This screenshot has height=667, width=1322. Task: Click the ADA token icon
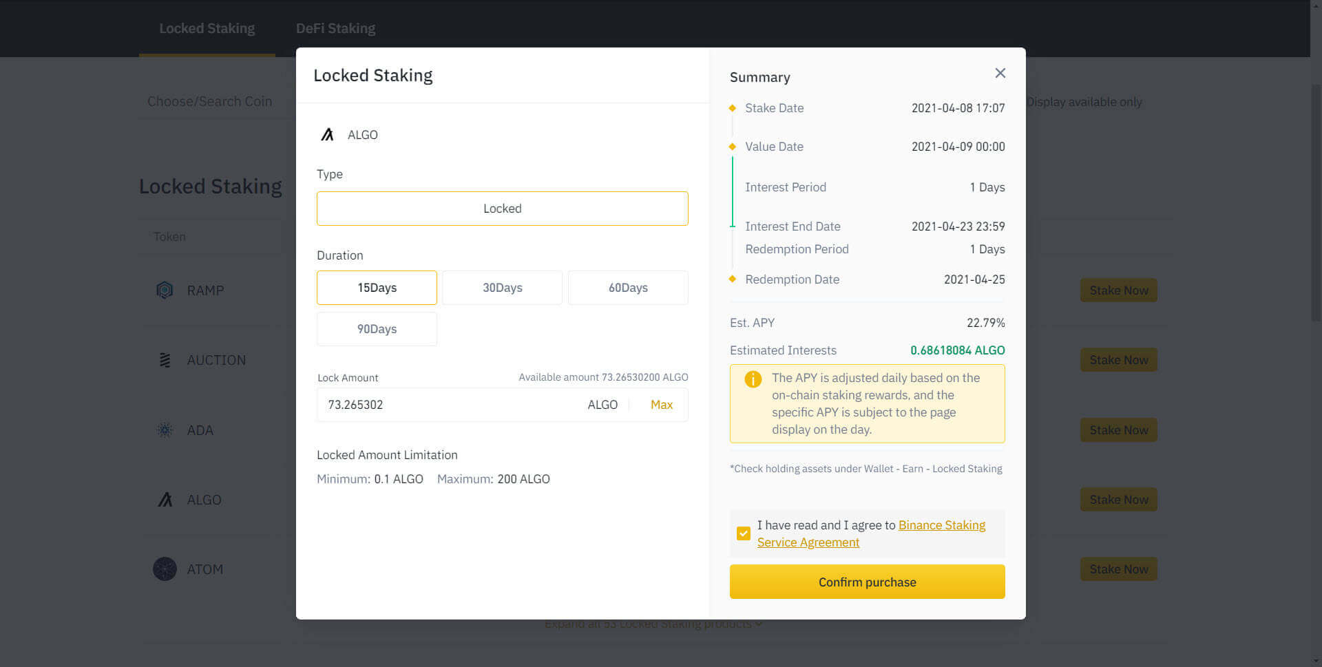tap(165, 430)
